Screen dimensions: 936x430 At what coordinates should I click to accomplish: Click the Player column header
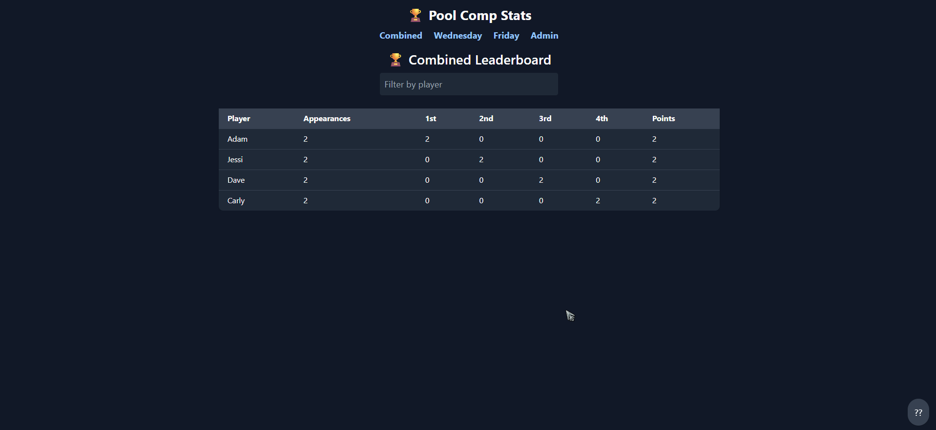click(x=239, y=119)
